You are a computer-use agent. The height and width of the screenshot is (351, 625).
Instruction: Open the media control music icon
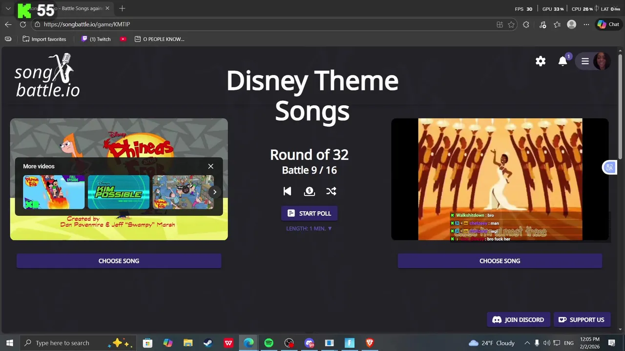tap(542, 24)
